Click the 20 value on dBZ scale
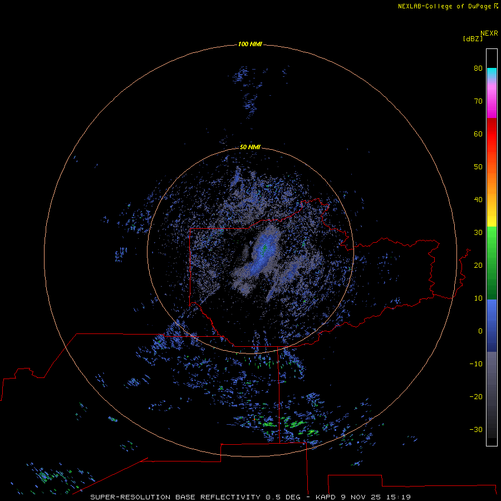Viewport: 501px width, 501px height. point(478,265)
